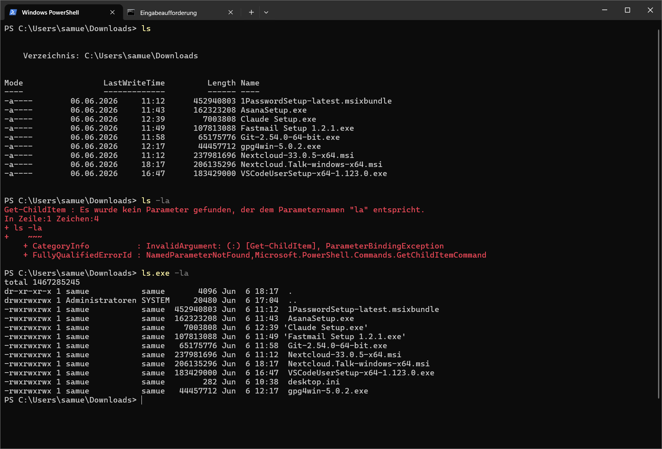This screenshot has width=662, height=449.
Task: Click 'Claude Setup.exe' quoted name in ls.exe output
Action: click(x=325, y=327)
